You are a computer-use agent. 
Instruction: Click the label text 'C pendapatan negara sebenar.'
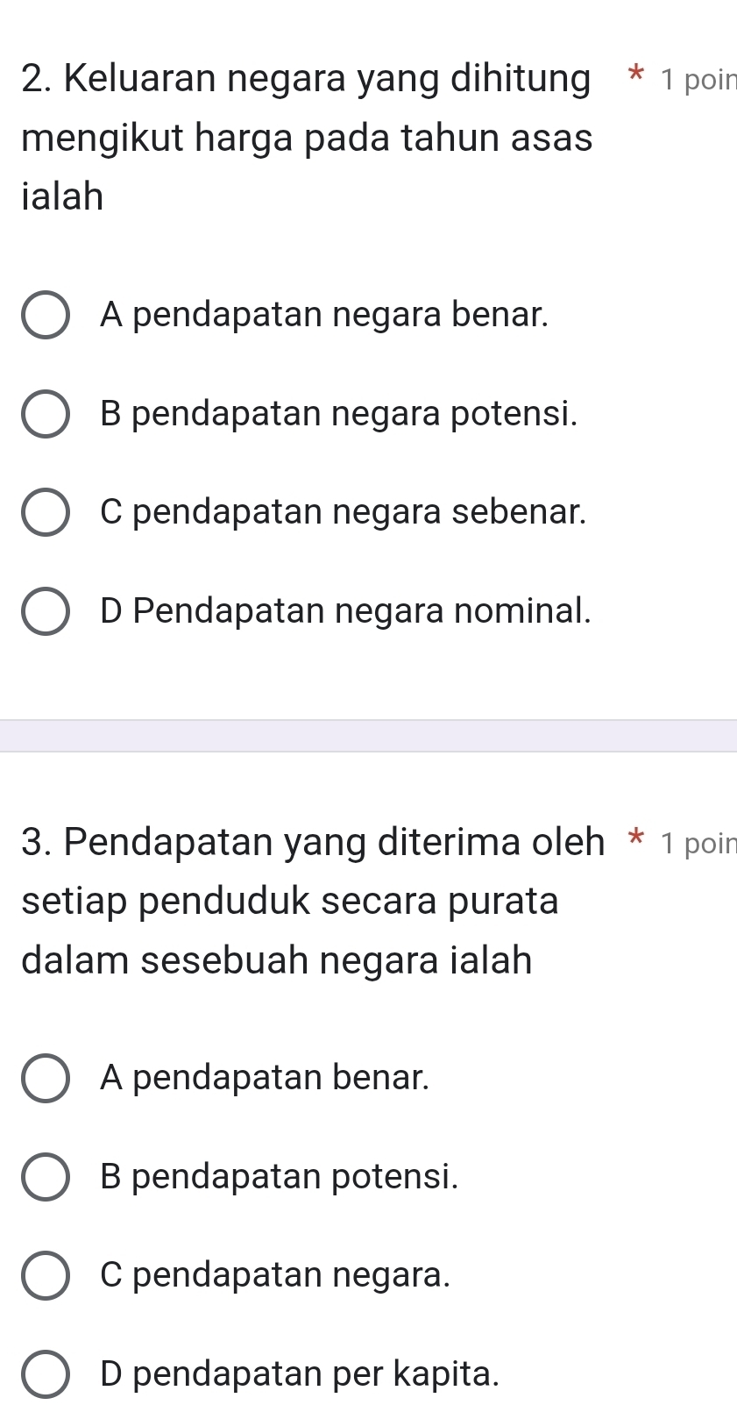(344, 511)
